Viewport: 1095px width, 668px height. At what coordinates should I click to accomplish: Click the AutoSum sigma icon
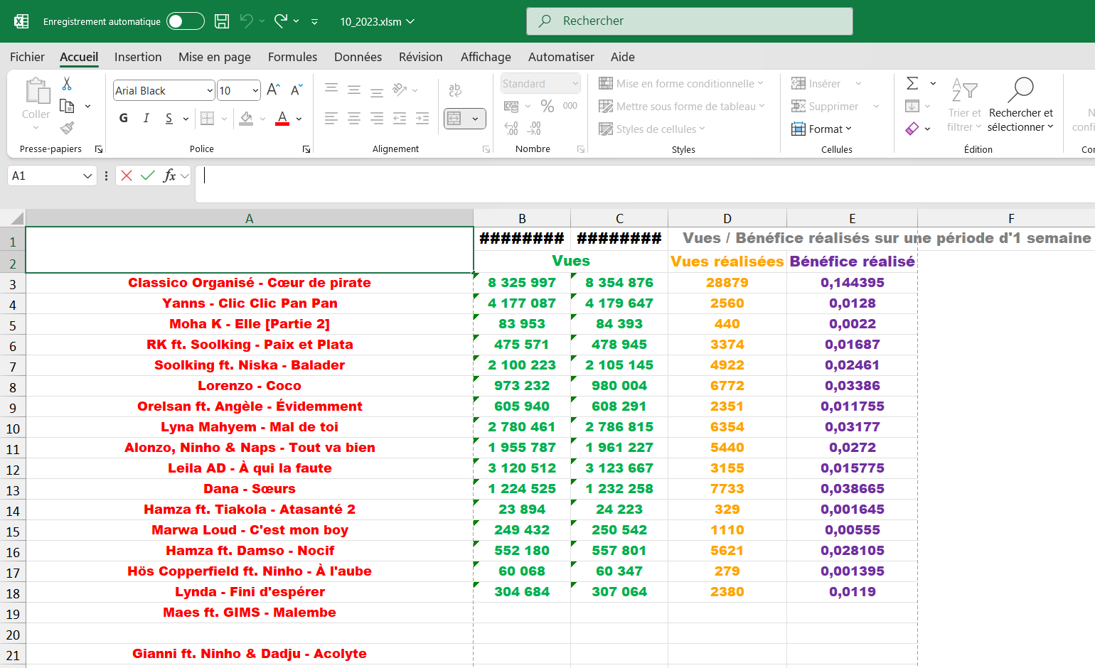point(912,83)
